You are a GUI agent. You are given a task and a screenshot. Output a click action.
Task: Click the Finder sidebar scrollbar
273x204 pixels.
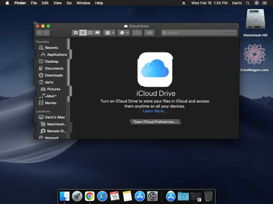[x=69, y=70]
